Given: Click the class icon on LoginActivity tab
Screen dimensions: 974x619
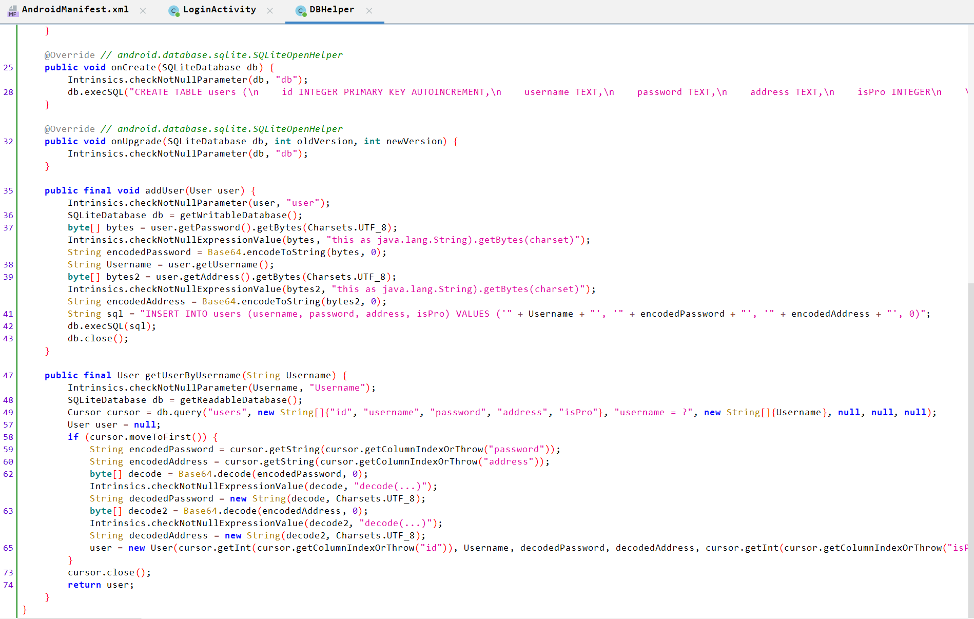Looking at the screenshot, I should pyautogui.click(x=173, y=11).
